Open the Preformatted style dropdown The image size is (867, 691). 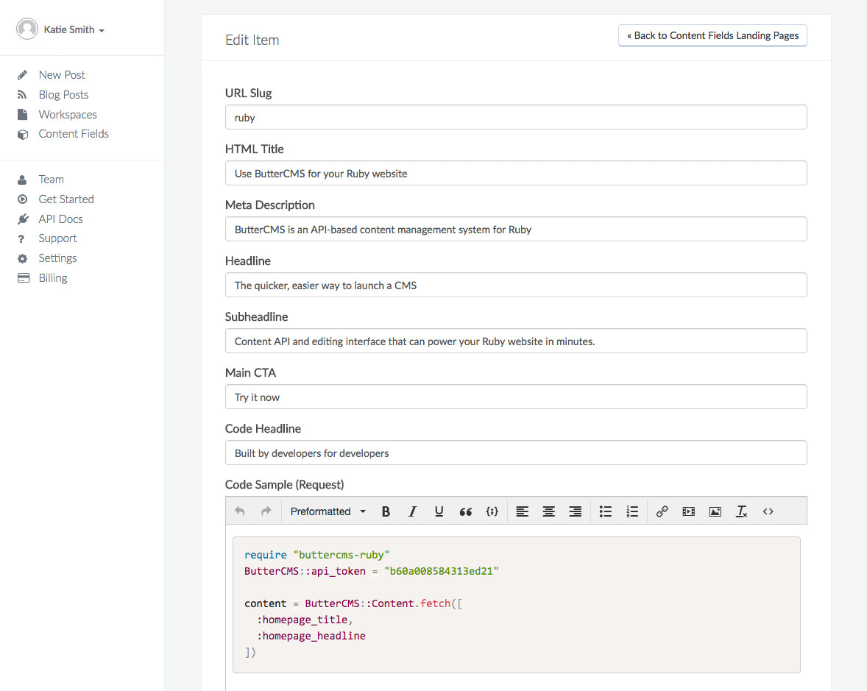coord(328,511)
